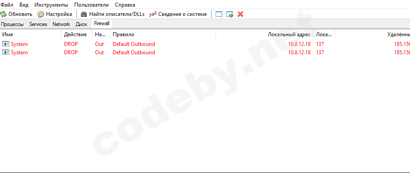Open the Инструменты menu
Viewport: 410px width, 173px height.
point(51,5)
